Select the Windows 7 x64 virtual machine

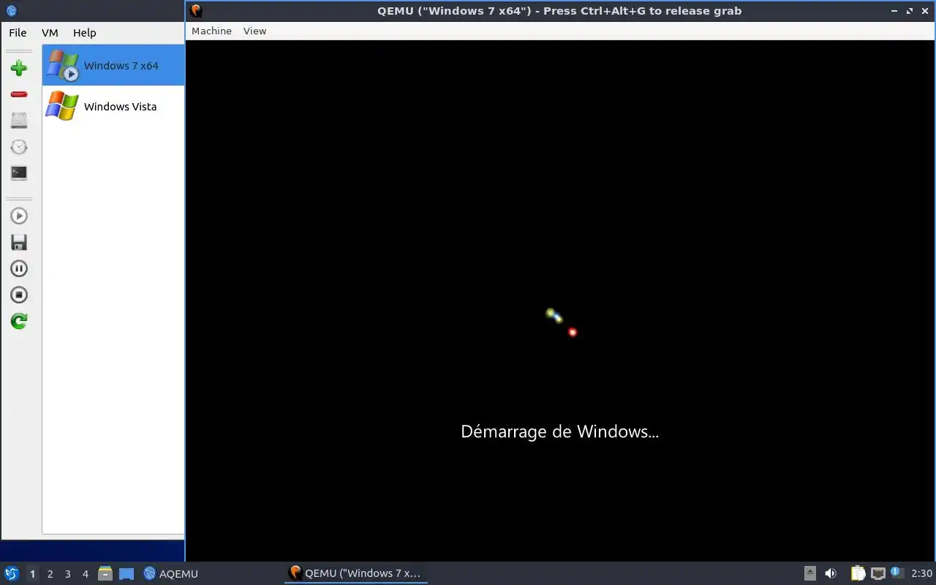[113, 65]
